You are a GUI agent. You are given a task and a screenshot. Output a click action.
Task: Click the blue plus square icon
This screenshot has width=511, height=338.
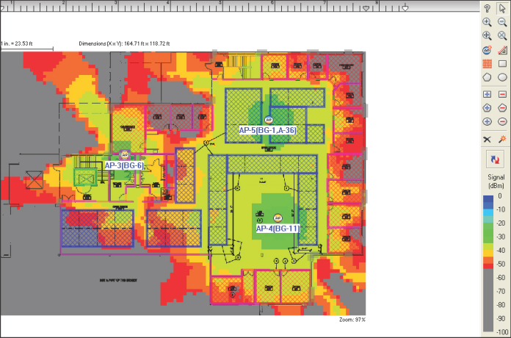pyautogui.click(x=488, y=94)
